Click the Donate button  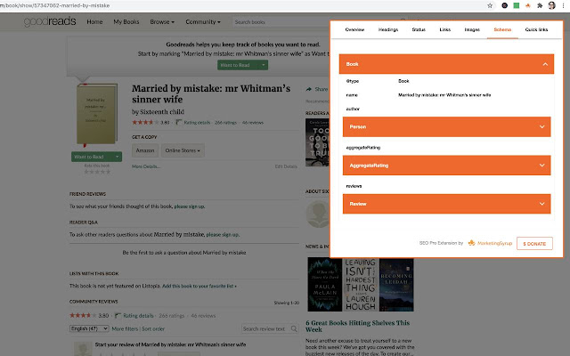click(534, 243)
